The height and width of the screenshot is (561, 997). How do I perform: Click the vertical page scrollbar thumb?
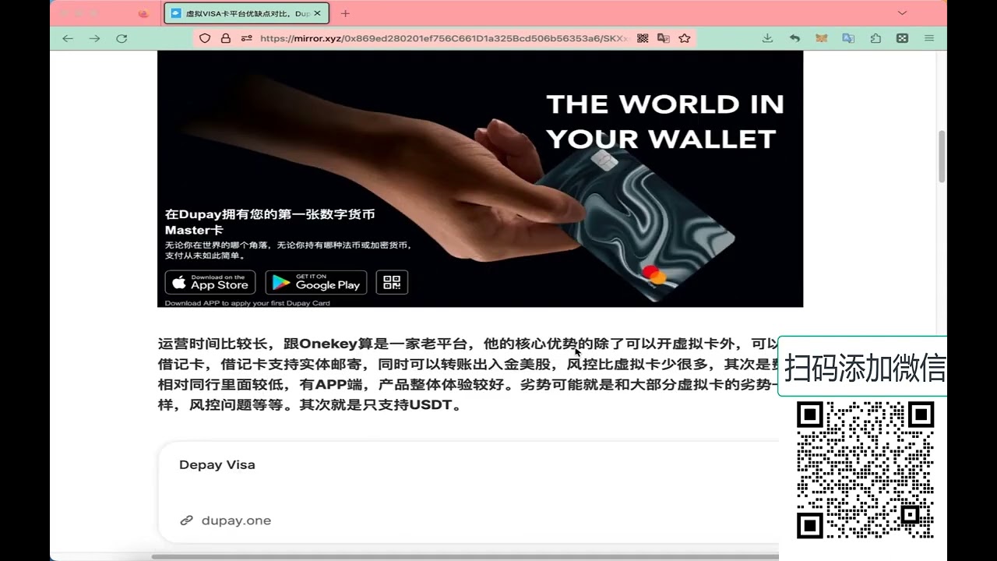point(942,156)
